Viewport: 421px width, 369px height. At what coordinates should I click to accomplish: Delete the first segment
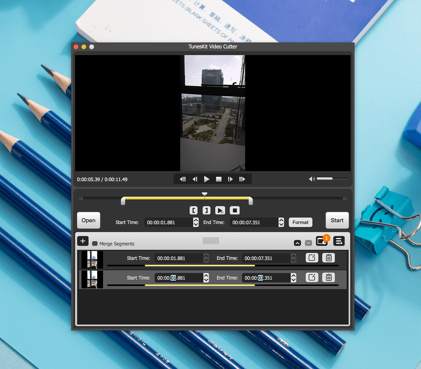[329, 258]
